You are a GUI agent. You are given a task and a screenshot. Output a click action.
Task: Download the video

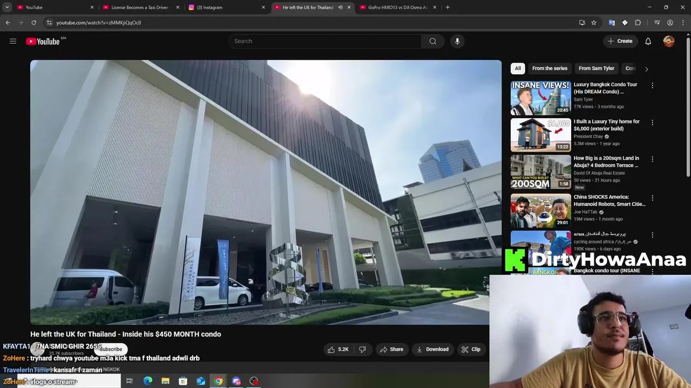[x=432, y=349]
